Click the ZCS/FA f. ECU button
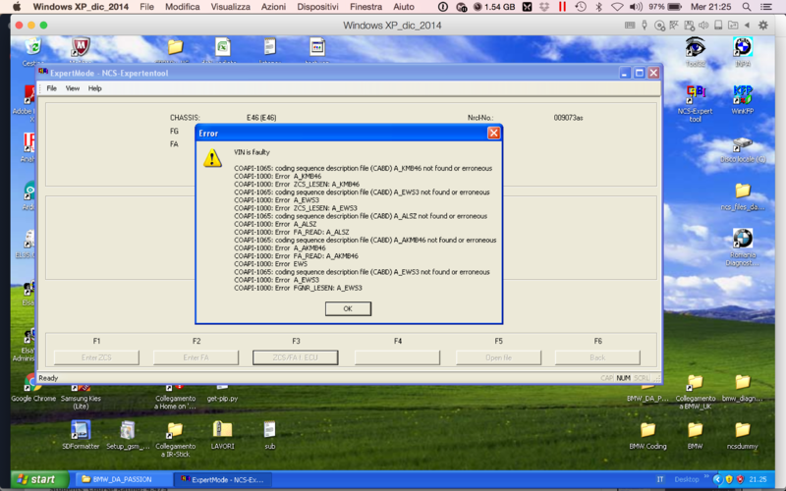The image size is (786, 491). tap(296, 357)
